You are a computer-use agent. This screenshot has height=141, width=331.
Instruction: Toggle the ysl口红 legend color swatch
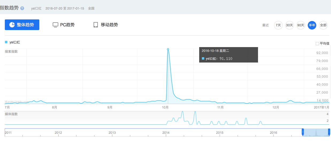(6, 42)
